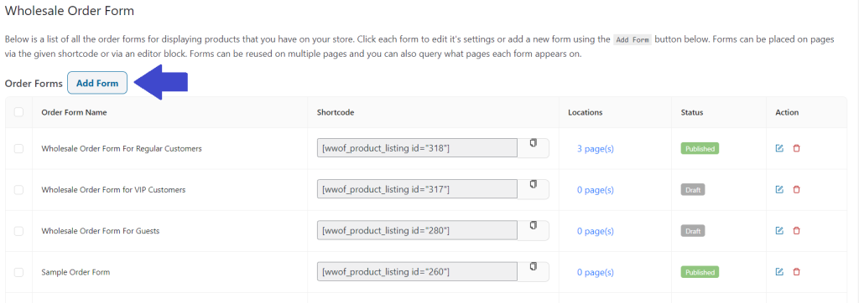This screenshot has height=303, width=859.
Task: Tick the Sample Order Form checkbox
Action: point(18,272)
